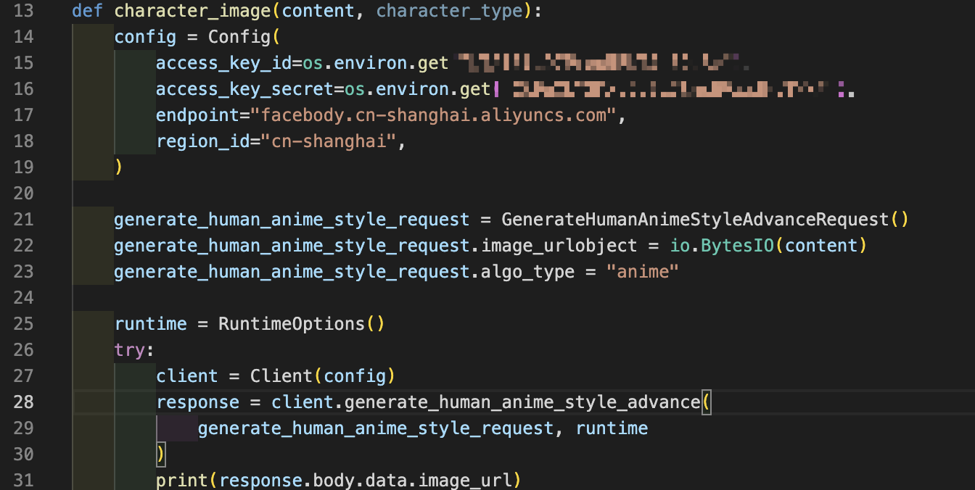Image resolution: width=975 pixels, height=490 pixels.
Task: Click region_id argument name
Action: tap(202, 141)
